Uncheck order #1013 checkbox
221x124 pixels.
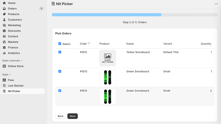tap(60, 71)
